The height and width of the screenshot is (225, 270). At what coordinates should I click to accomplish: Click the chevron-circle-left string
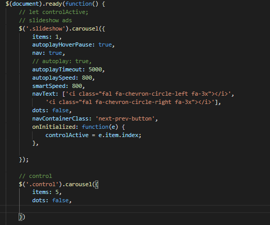tap(148, 94)
